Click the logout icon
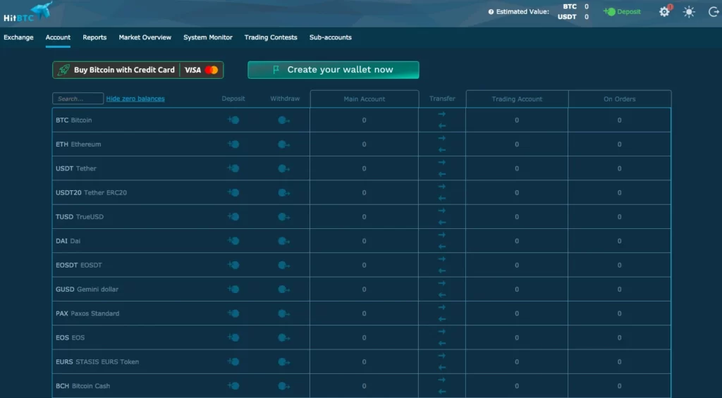The width and height of the screenshot is (722, 398). click(x=714, y=12)
